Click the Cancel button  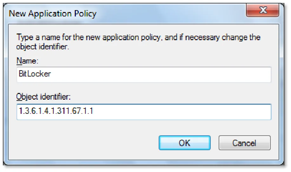pos(244,143)
